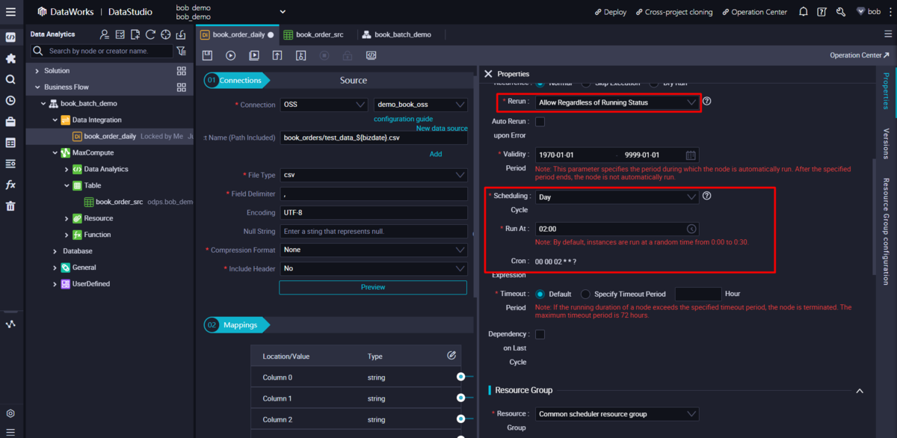Open the Compression Format dropdown
897x438 pixels.
point(374,250)
